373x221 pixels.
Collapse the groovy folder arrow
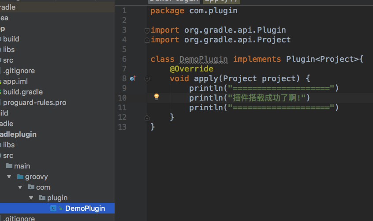point(9,177)
